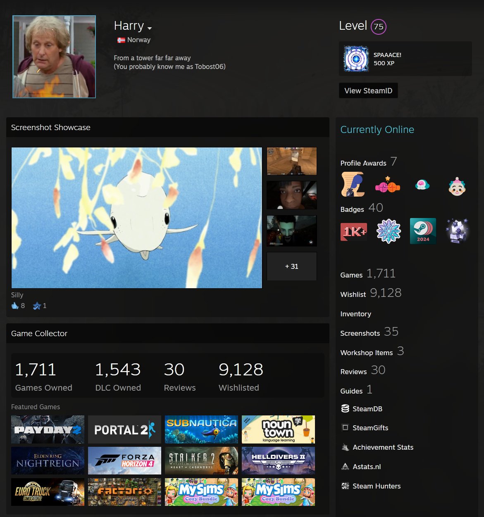This screenshot has width=484, height=517.
Task: Click the Game Collector header
Action: [168, 333]
